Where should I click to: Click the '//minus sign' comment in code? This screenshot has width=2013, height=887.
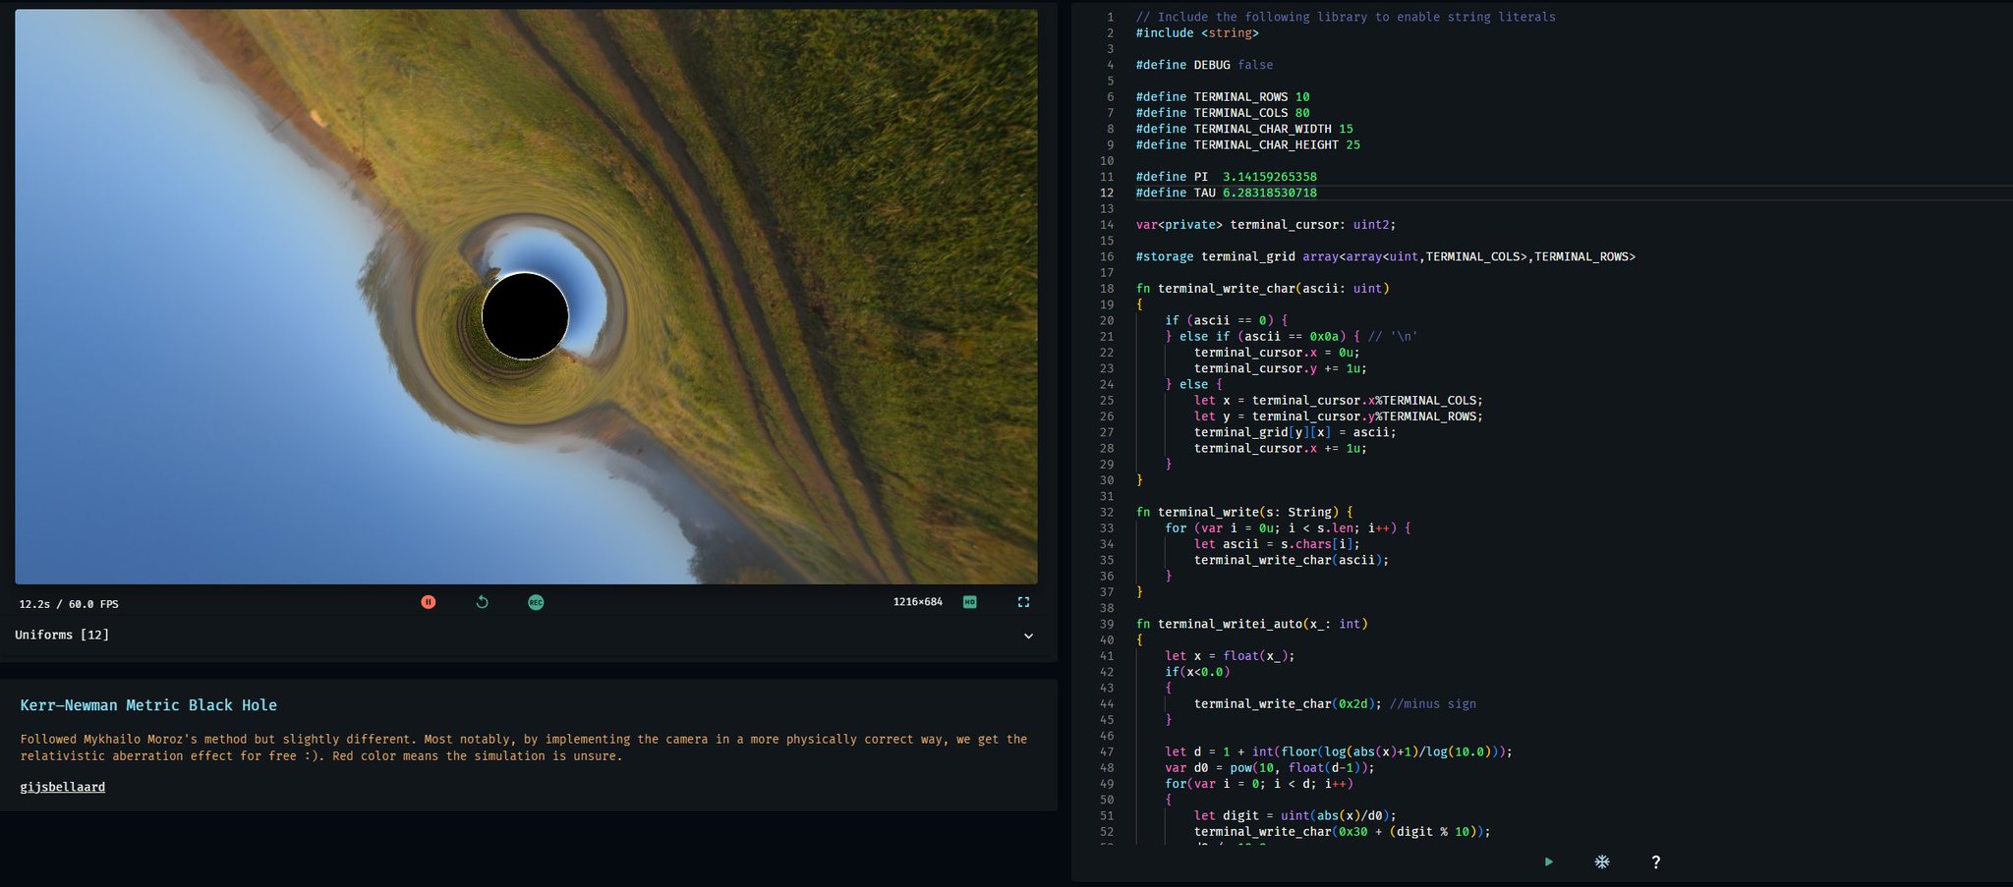click(x=1432, y=704)
